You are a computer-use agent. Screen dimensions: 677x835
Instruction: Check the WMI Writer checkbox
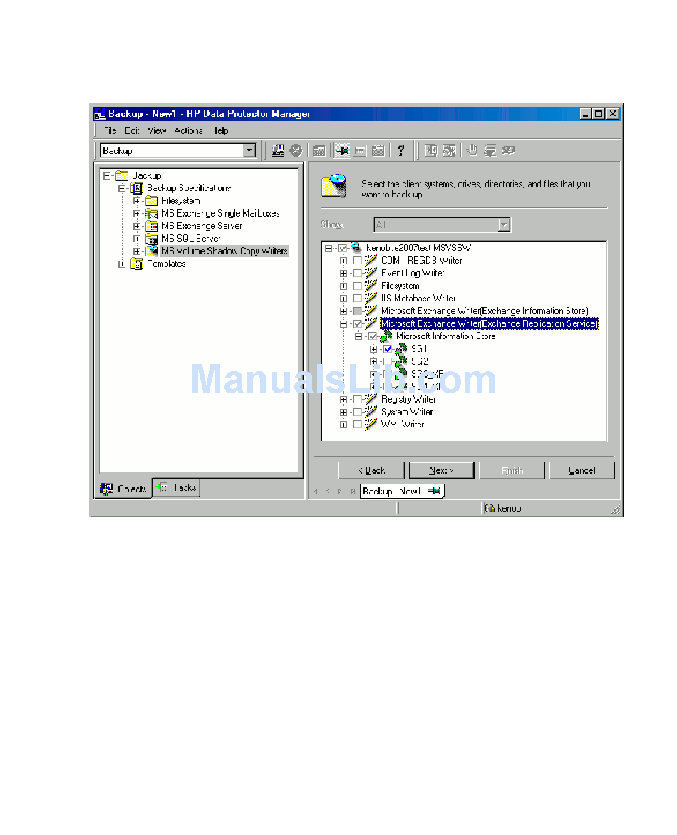tap(358, 425)
